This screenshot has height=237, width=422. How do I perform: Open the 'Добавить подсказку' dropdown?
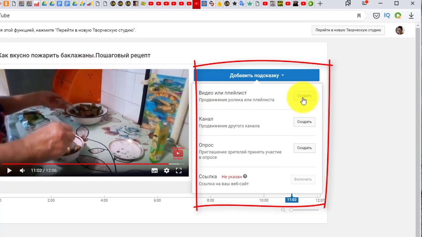pos(256,75)
